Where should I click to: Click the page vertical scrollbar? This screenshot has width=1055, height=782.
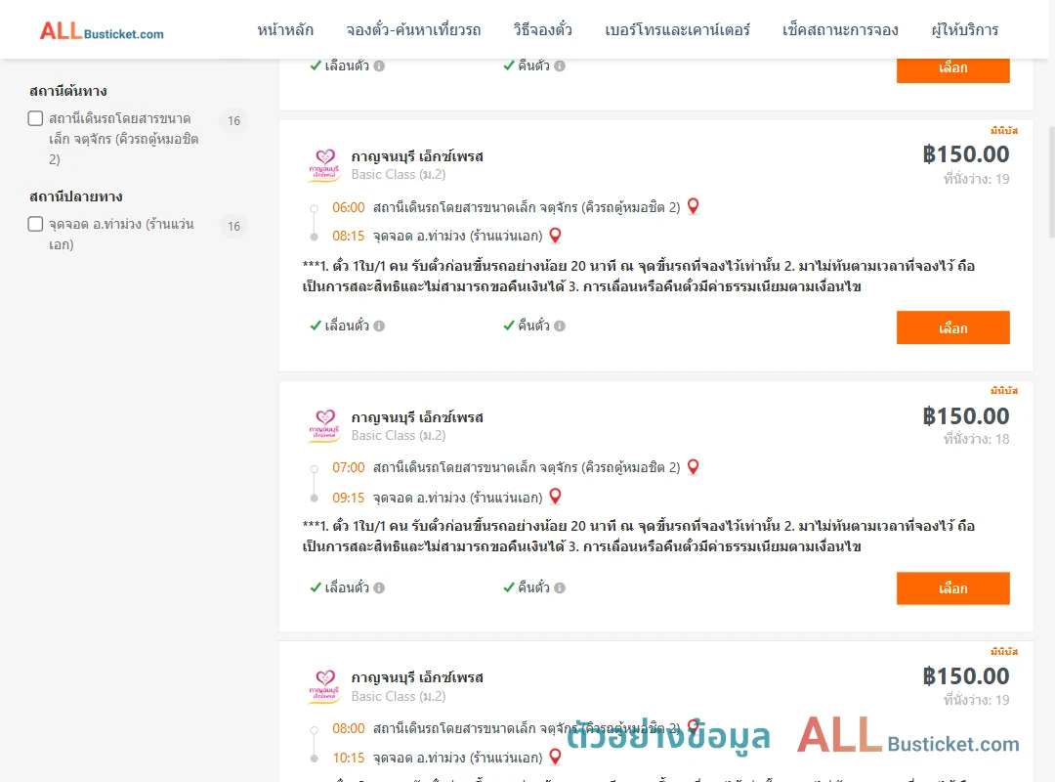point(1051,182)
